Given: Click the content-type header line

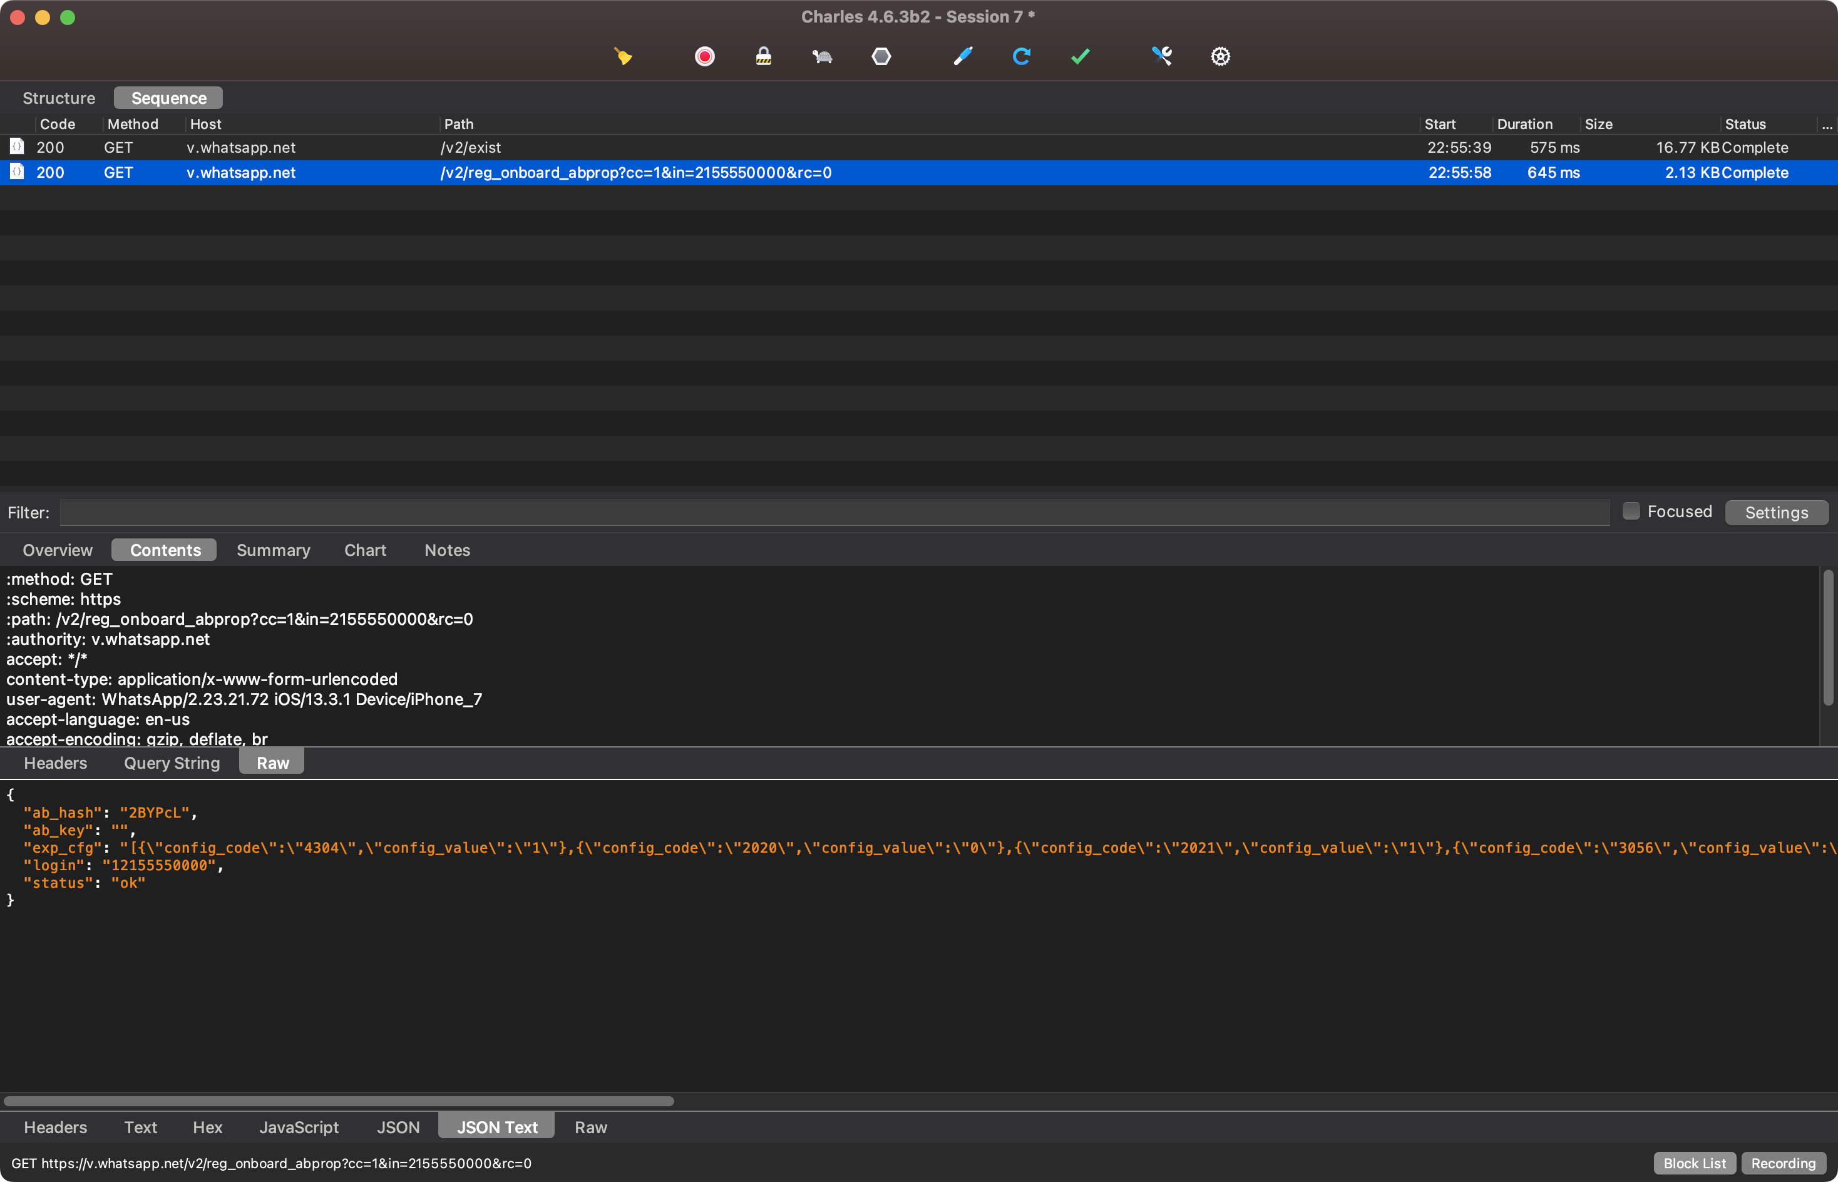Looking at the screenshot, I should pyautogui.click(x=202, y=679).
